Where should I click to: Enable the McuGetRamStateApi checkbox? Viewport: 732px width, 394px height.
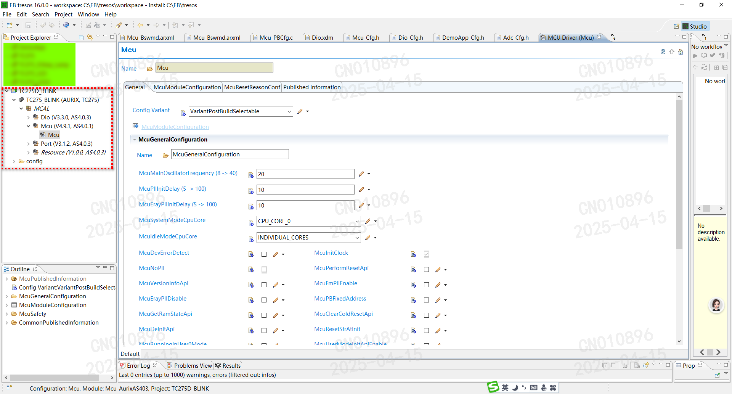coord(264,315)
